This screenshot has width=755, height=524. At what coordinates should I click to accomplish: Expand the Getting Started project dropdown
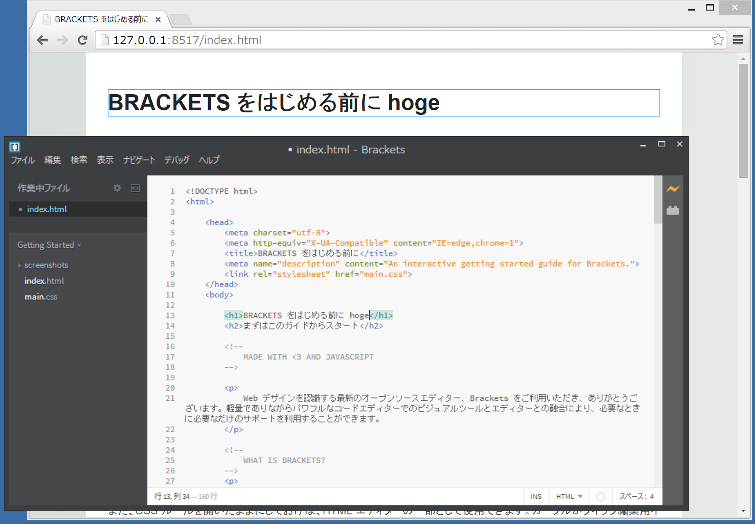pyautogui.click(x=49, y=245)
